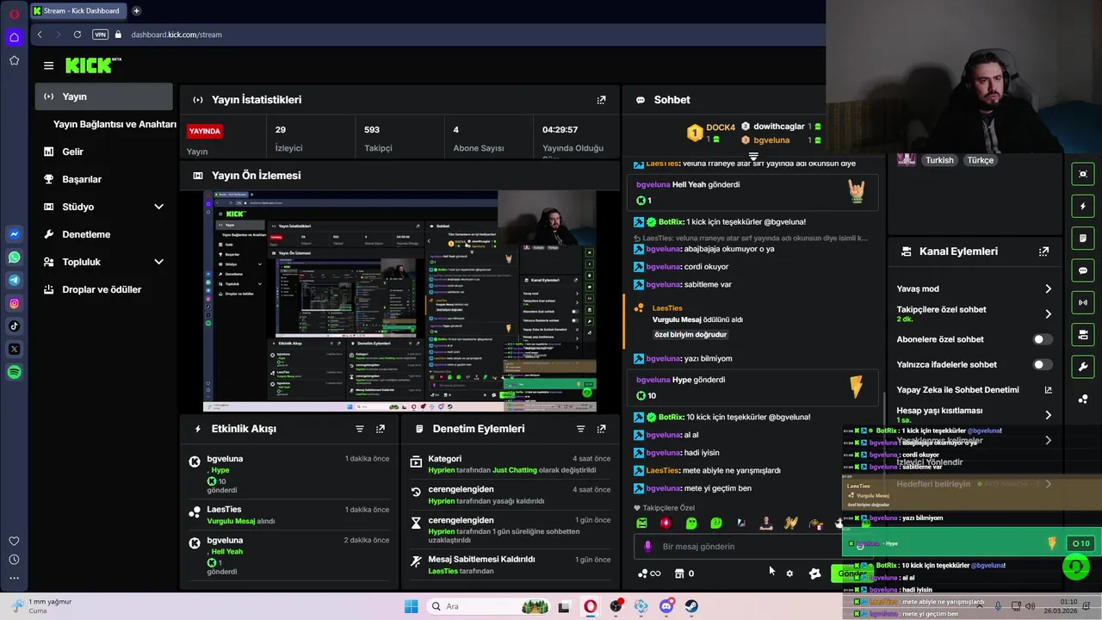The height and width of the screenshot is (620, 1102).
Task: Open Instagram in Opera sidebar
Action: coord(14,303)
